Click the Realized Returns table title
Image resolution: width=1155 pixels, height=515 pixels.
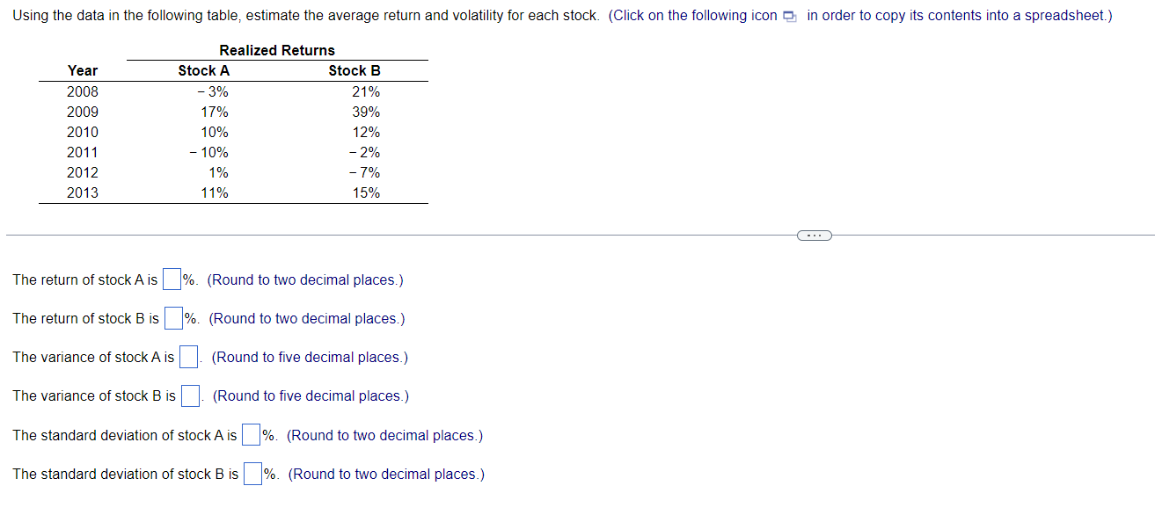278,50
